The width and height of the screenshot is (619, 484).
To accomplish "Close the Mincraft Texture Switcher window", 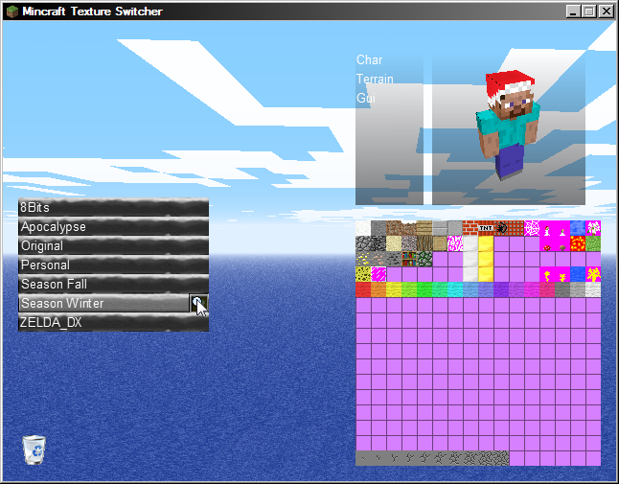I will [x=606, y=12].
